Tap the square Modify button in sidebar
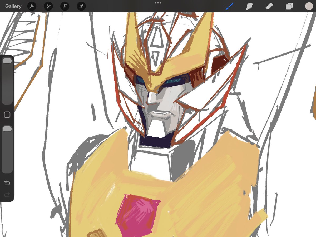 tap(7, 115)
